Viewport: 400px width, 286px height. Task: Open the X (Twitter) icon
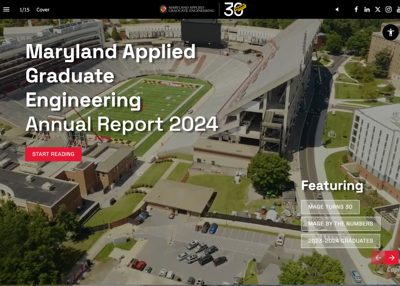coord(378,9)
